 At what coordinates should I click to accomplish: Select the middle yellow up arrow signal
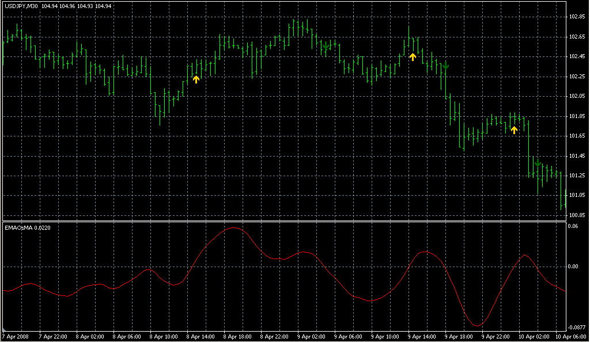coord(413,56)
